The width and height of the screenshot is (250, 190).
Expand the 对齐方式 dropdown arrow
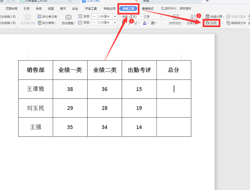[x=182, y=23]
